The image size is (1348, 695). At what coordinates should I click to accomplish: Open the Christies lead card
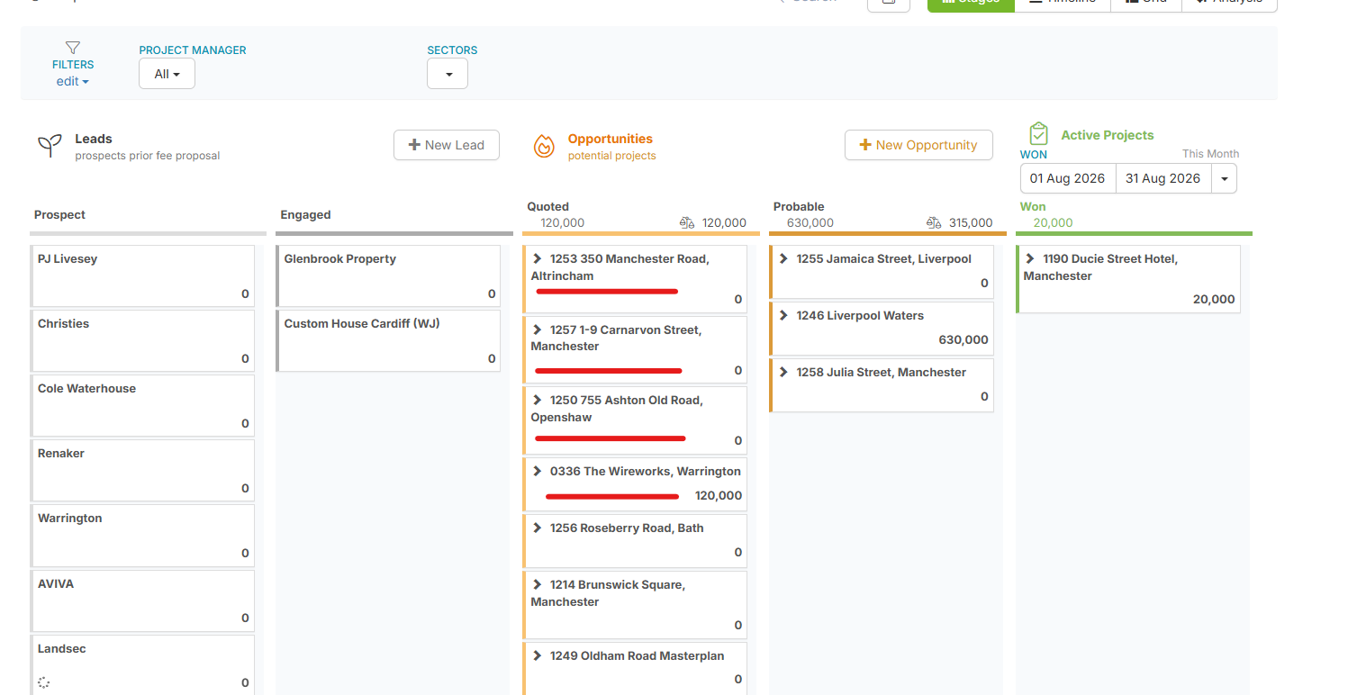click(x=142, y=341)
